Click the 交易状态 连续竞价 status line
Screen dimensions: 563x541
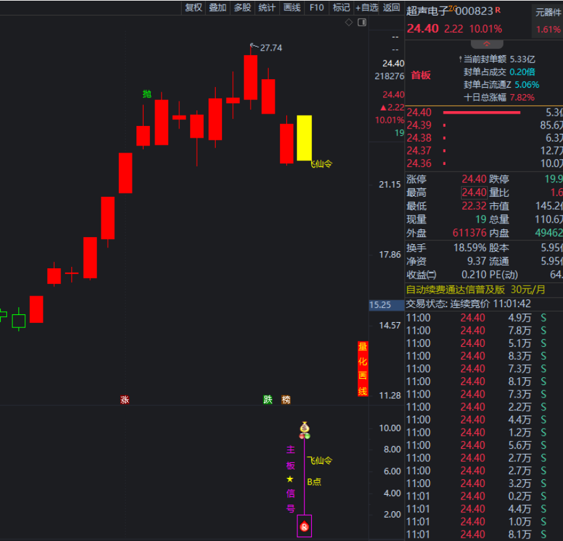point(468,304)
